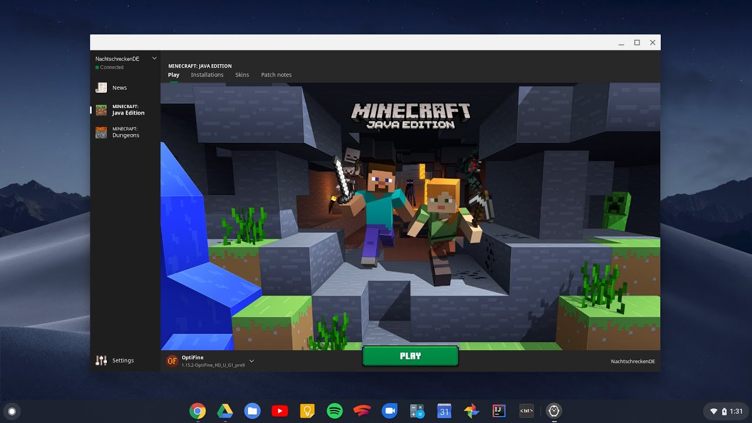
Task: Open YouTube from the shelf
Action: 280,411
